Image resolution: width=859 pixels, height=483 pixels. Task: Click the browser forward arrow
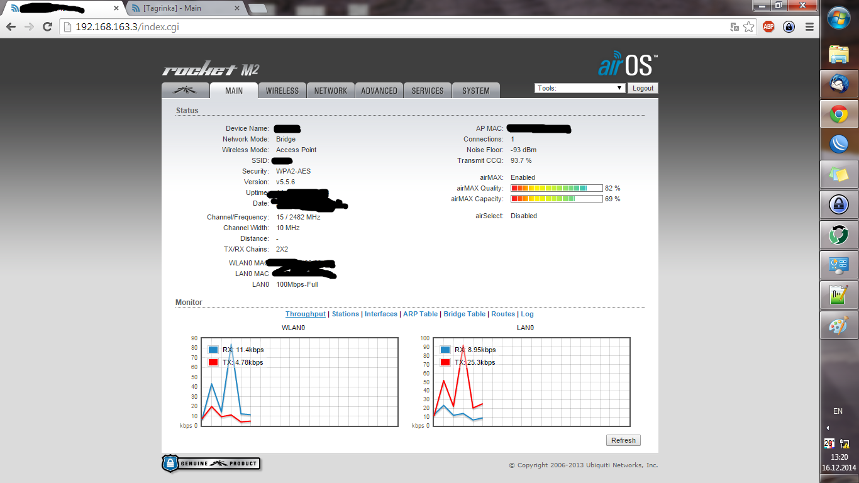point(29,27)
